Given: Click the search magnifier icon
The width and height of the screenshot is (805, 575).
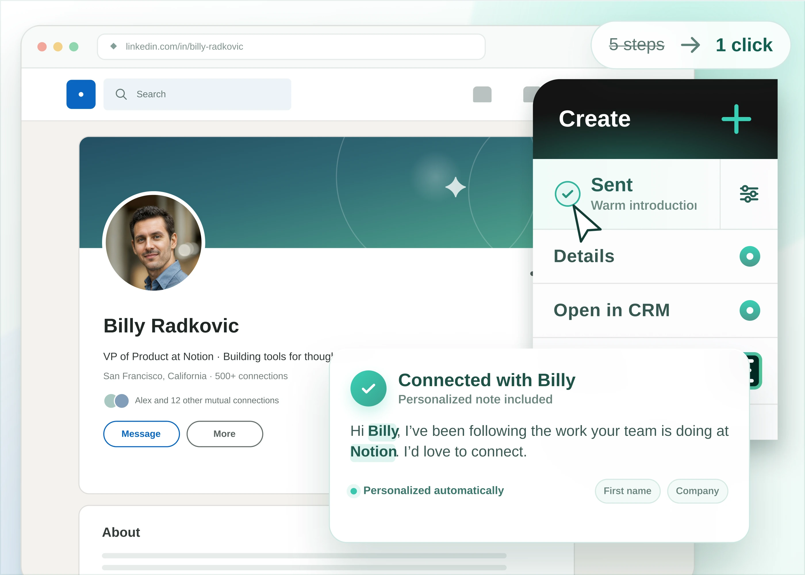Looking at the screenshot, I should (121, 94).
